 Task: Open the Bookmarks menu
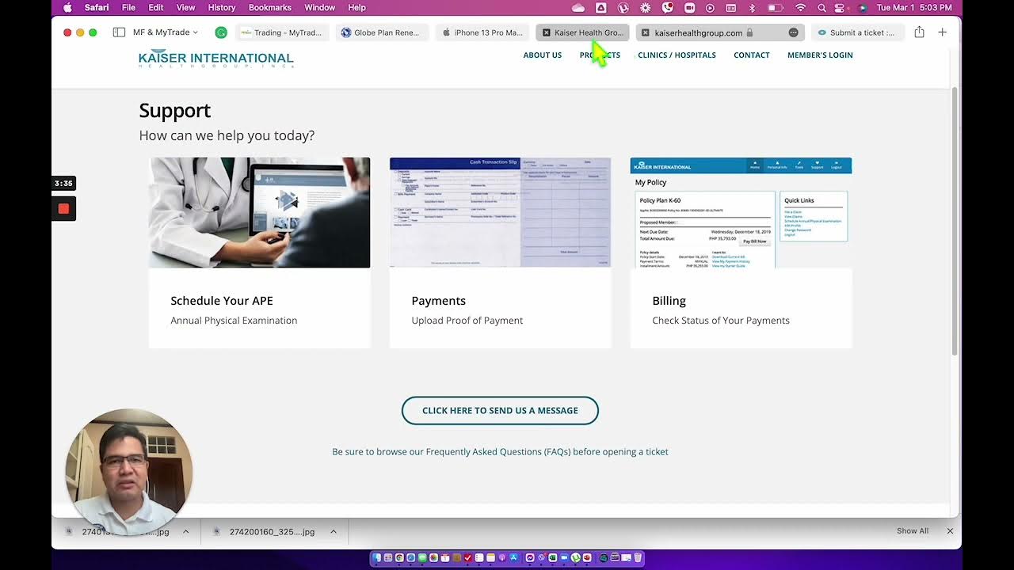point(269,8)
